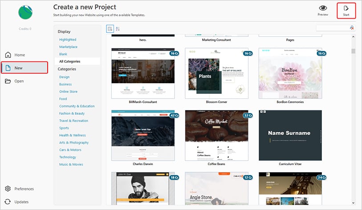Click the WebSite X5 logo
The height and width of the screenshot is (210, 362).
[25, 12]
